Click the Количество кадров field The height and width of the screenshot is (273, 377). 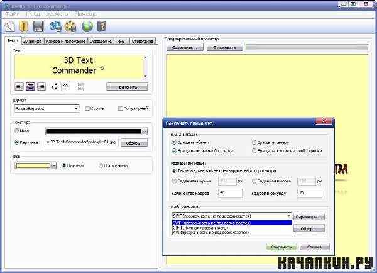pyautogui.click(x=230, y=193)
